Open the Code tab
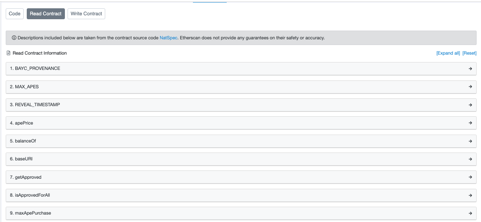This screenshot has height=222, width=481. coord(15,14)
